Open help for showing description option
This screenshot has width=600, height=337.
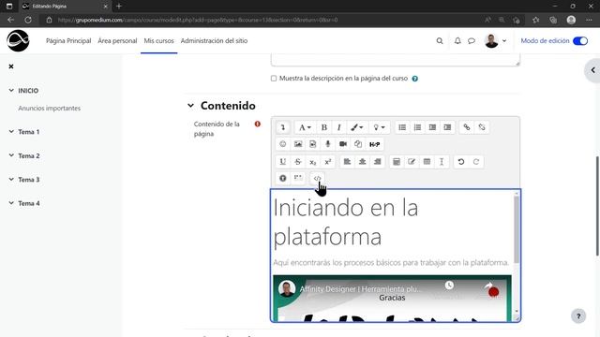[414, 79]
